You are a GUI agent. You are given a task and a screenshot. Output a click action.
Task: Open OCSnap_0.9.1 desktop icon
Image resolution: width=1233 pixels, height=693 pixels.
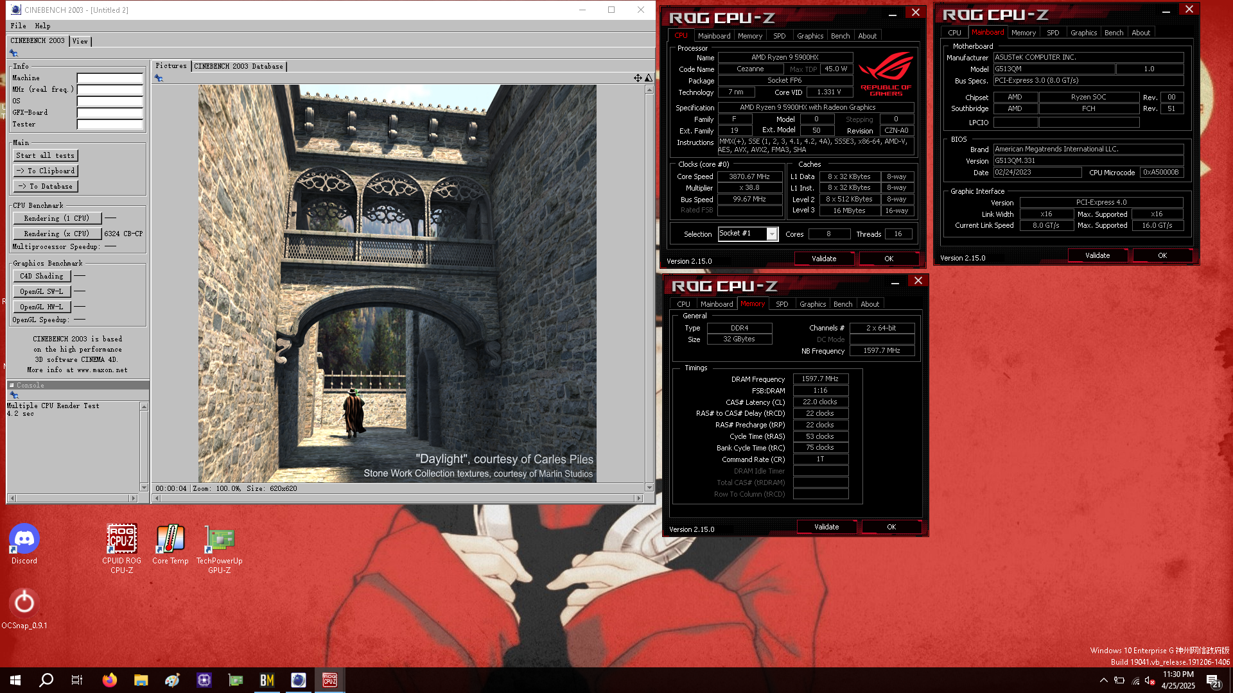24,610
